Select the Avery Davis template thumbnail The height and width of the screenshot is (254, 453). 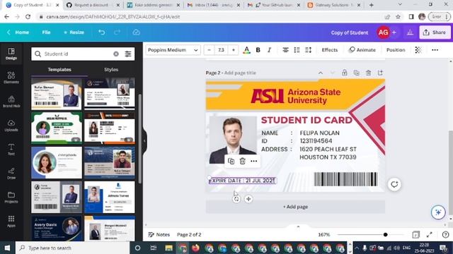pyautogui.click(x=57, y=228)
